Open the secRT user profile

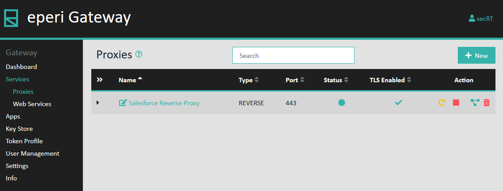point(481,19)
